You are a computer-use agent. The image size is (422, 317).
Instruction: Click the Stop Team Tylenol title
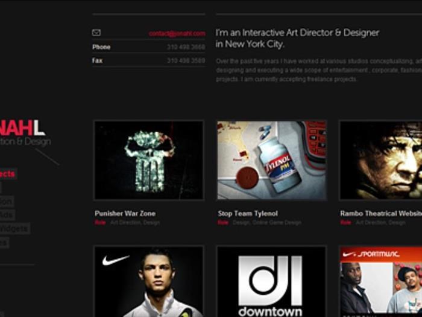coord(248,214)
